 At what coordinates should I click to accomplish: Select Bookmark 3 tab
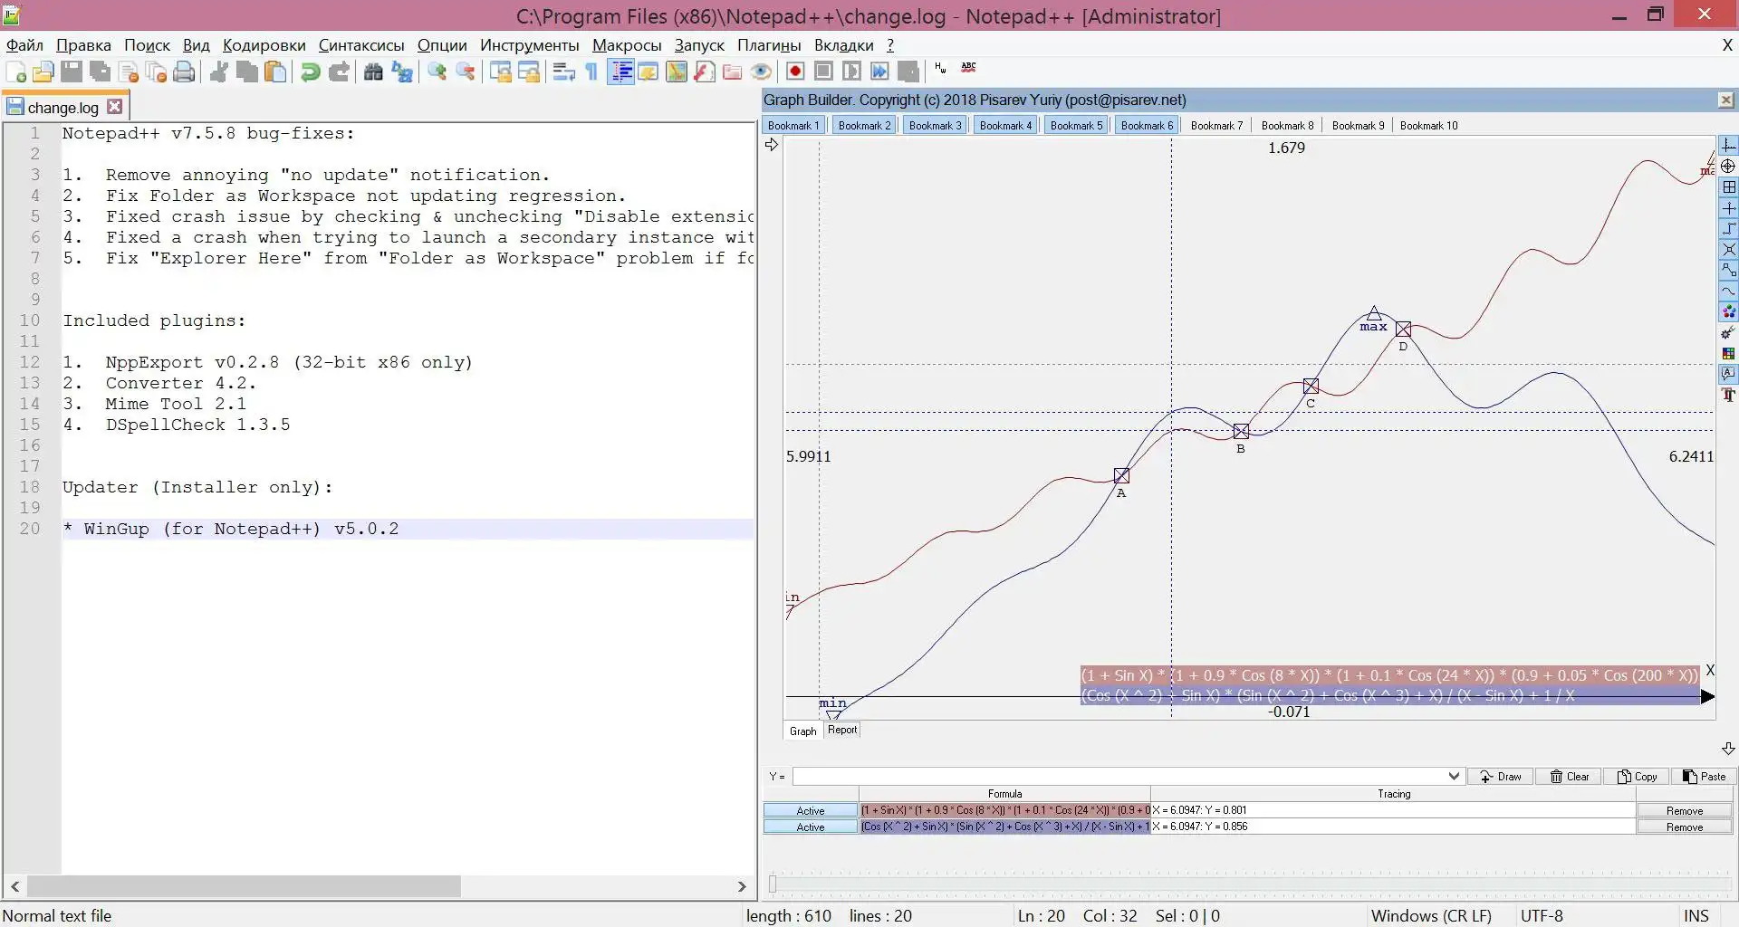click(x=935, y=126)
